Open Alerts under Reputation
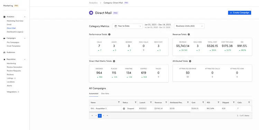The height and width of the screenshot is (130, 259). pyautogui.click(x=9, y=86)
